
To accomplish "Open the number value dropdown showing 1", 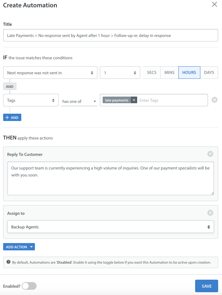I will (120, 73).
